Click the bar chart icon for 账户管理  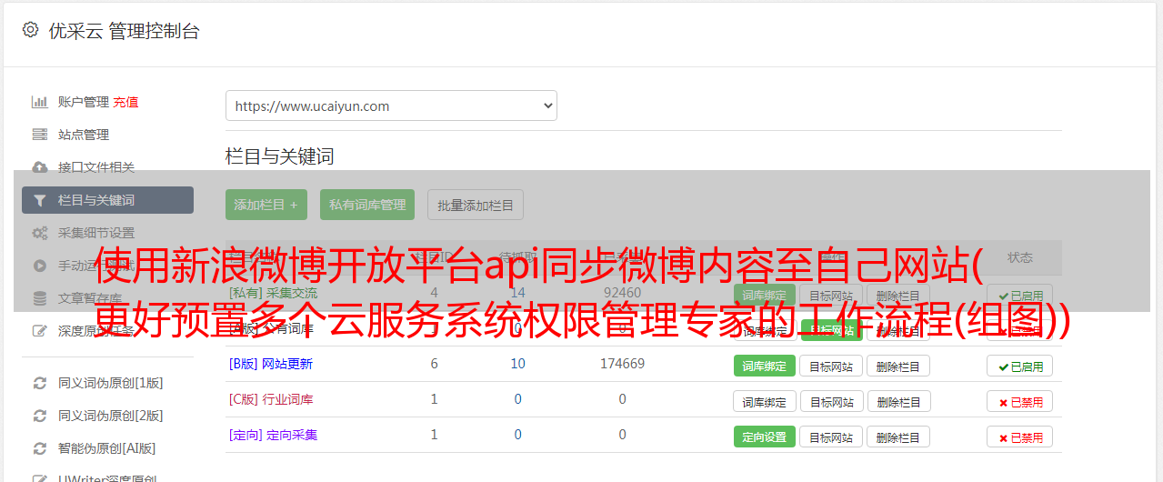coord(40,102)
